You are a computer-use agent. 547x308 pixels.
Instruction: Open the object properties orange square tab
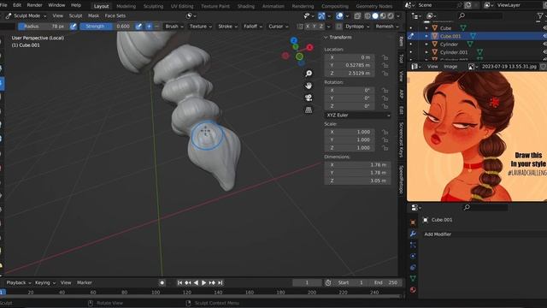pos(413,222)
